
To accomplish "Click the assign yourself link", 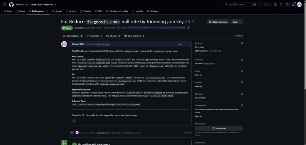I will click(208, 64).
